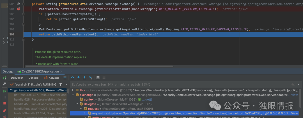Step over to next line

72,78
